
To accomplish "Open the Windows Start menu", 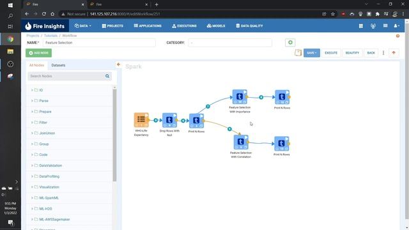I will click(x=10, y=5).
